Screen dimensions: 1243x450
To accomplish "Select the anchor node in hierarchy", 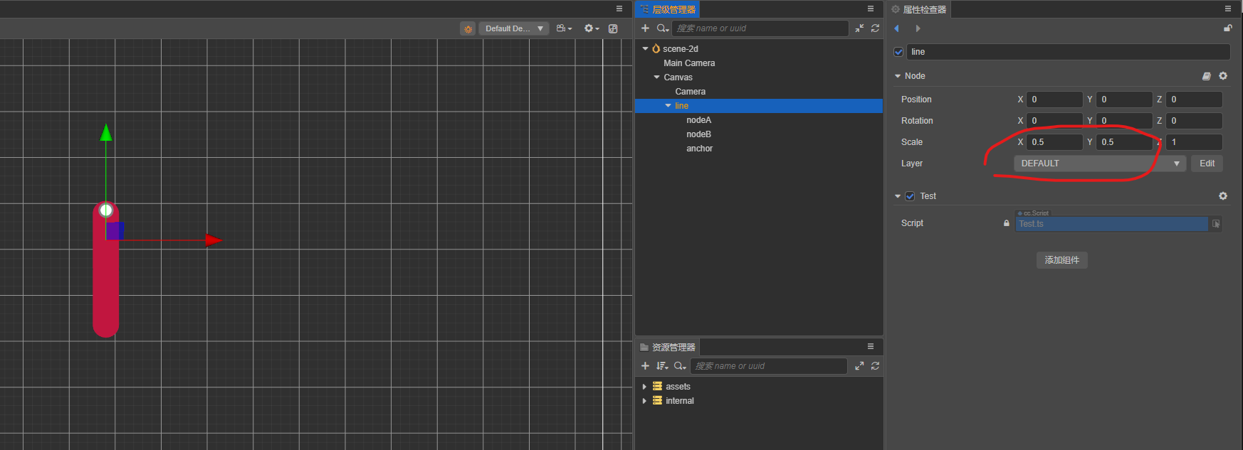I will pos(699,149).
